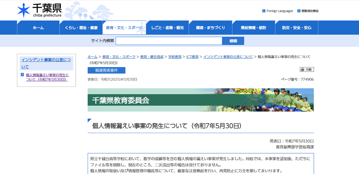The width and height of the screenshot is (359, 174).
Task: Click the インシデント事案の公表について breadcrumb link
Action: (228, 57)
